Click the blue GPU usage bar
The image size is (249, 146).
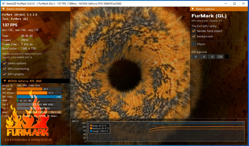pyautogui.click(x=39, y=97)
